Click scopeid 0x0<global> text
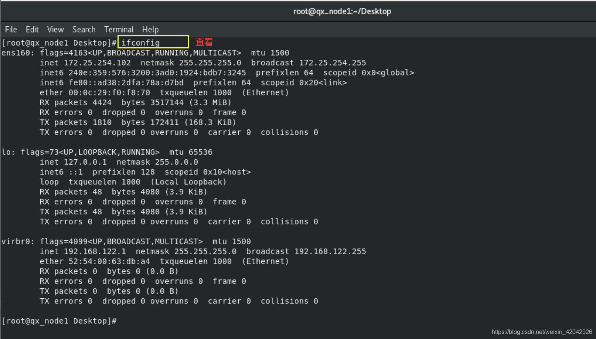 click(x=369, y=73)
